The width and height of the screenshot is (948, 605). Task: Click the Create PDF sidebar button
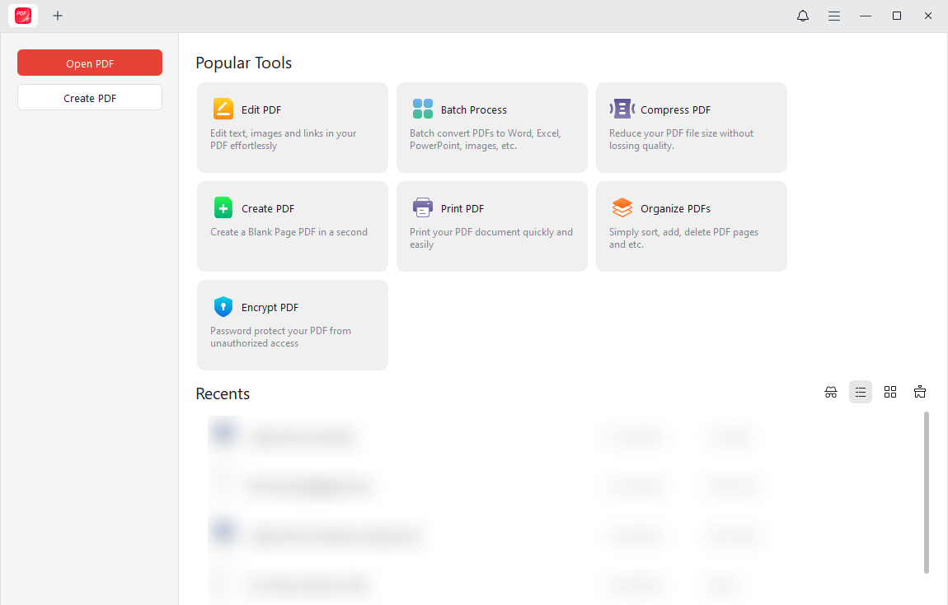tap(89, 97)
